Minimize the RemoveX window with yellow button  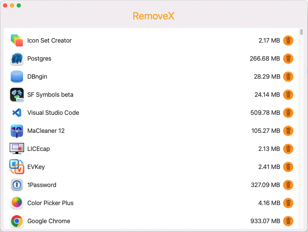tap(12, 5)
